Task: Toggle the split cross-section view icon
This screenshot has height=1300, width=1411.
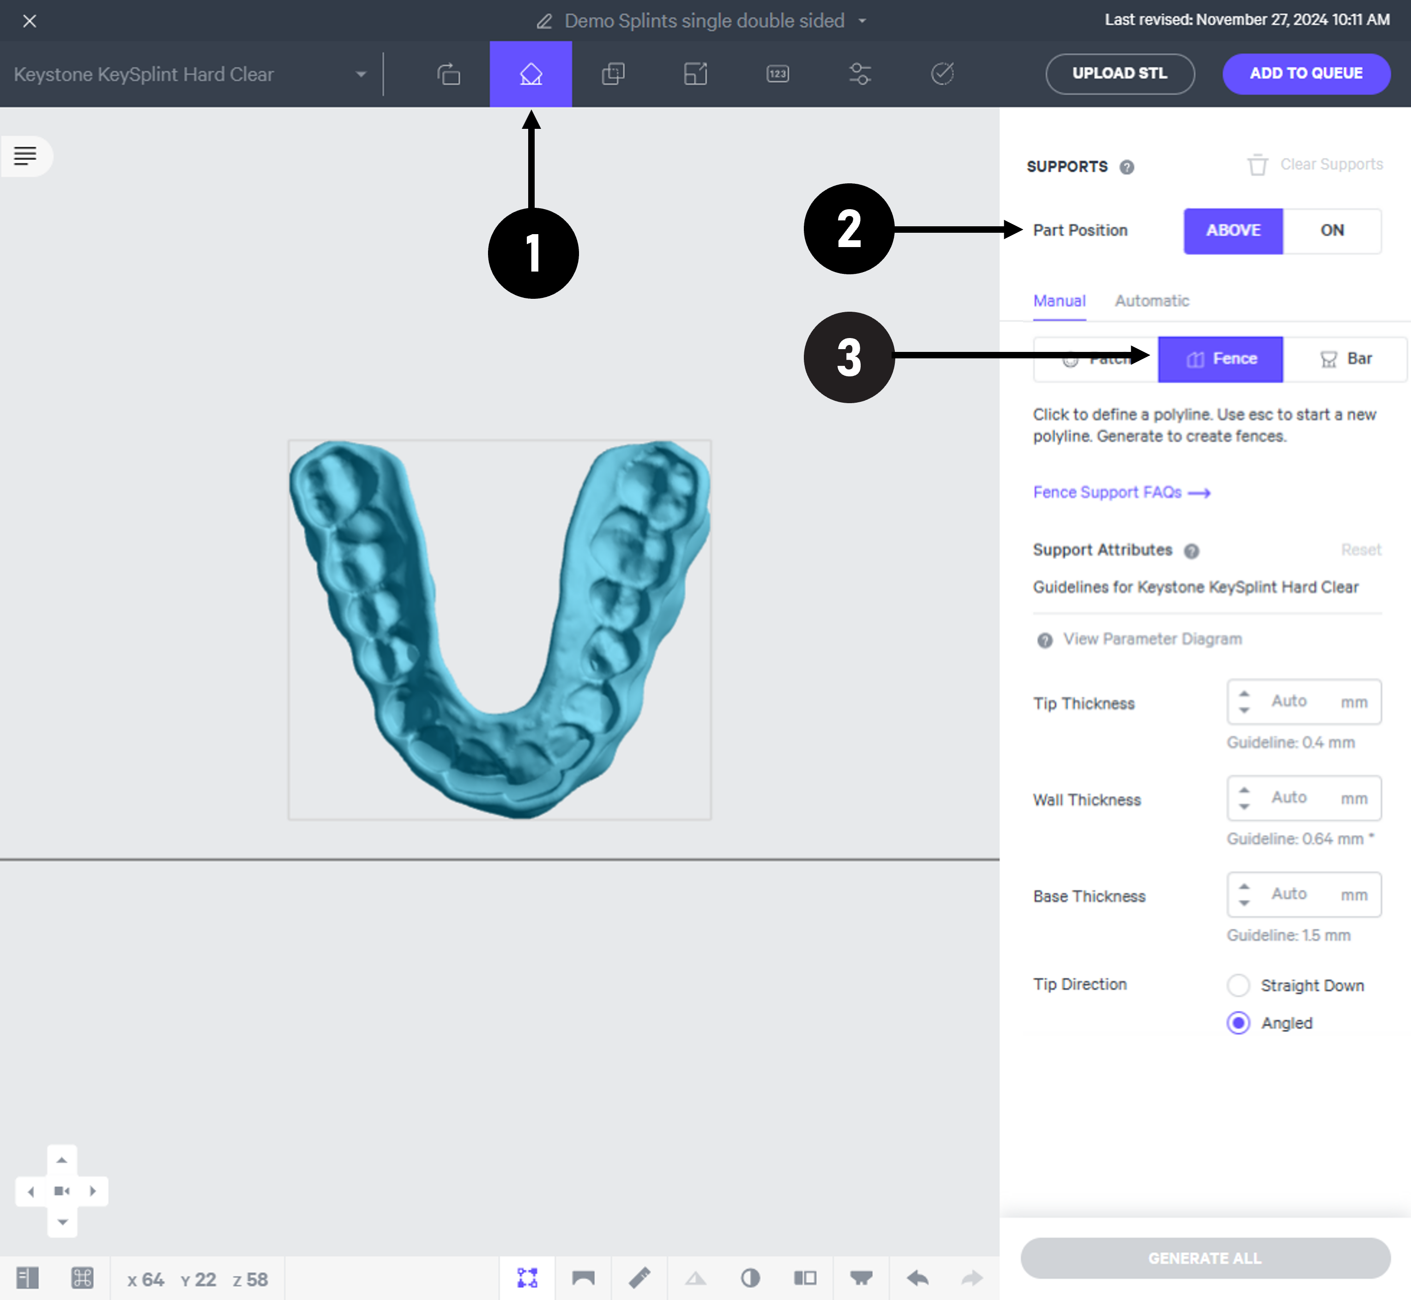Action: pyautogui.click(x=805, y=1278)
